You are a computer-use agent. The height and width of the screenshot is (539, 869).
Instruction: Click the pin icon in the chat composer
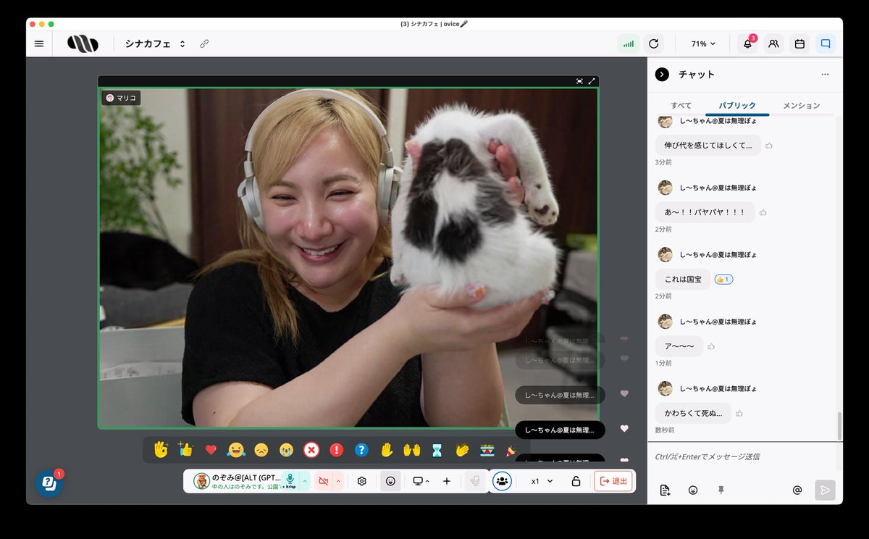point(721,490)
